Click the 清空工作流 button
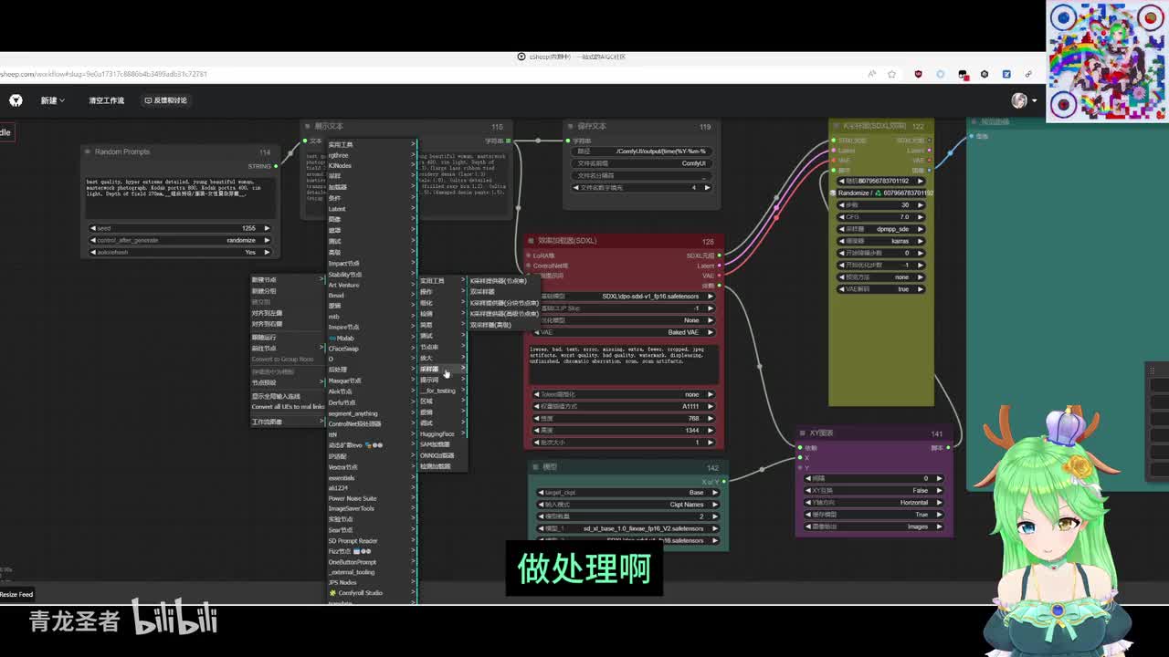 [x=106, y=100]
